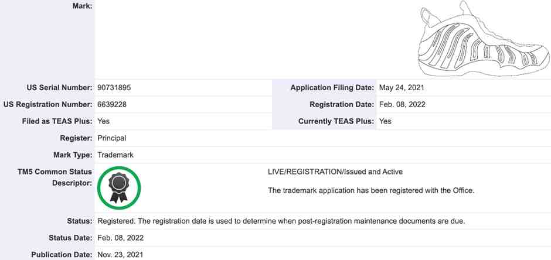Click the Status Date value Feb. 08, 2022
The width and height of the screenshot is (551, 260).
[x=121, y=238]
